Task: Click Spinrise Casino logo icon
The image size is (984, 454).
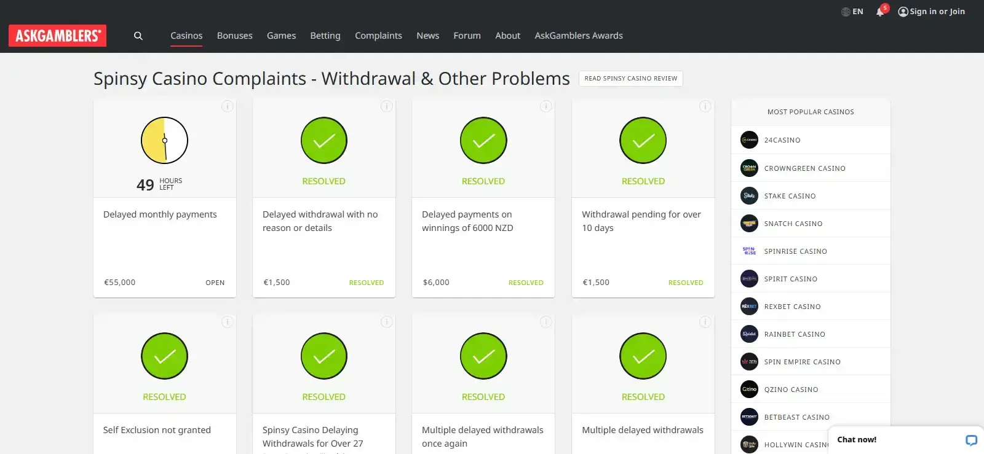Action: pyautogui.click(x=749, y=251)
